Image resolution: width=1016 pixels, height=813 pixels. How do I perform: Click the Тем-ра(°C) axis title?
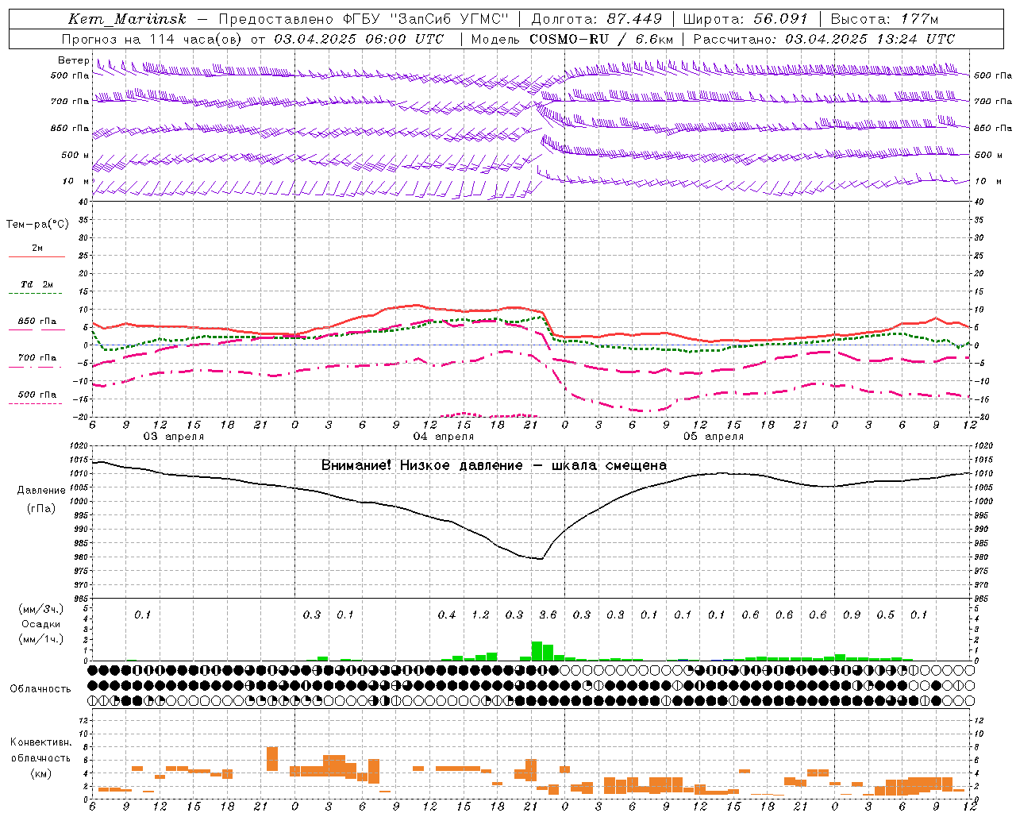coord(37,225)
